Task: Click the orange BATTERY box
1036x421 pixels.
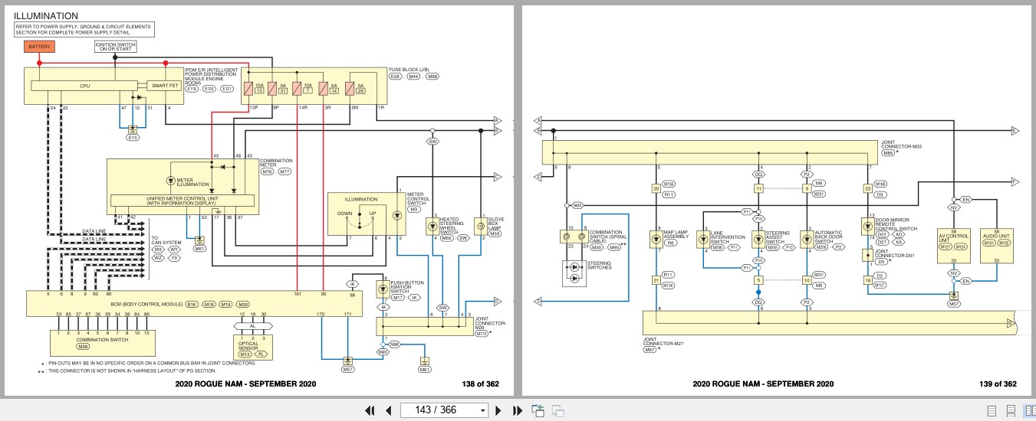Action: coord(39,47)
